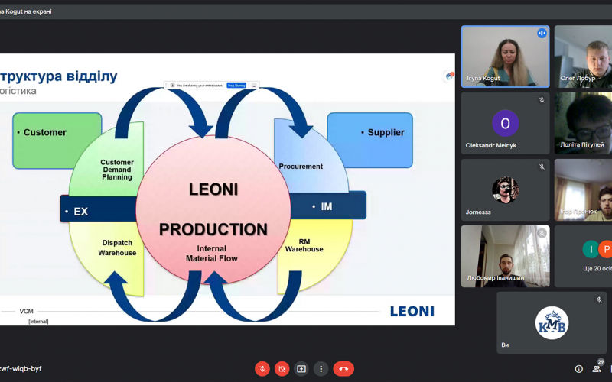Open the three-dot more options menu
This screenshot has width=612, height=382.
(x=321, y=369)
